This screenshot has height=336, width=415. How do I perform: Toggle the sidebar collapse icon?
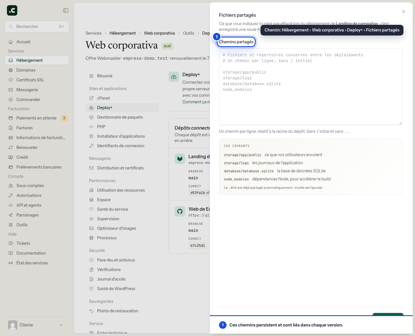click(66, 10)
